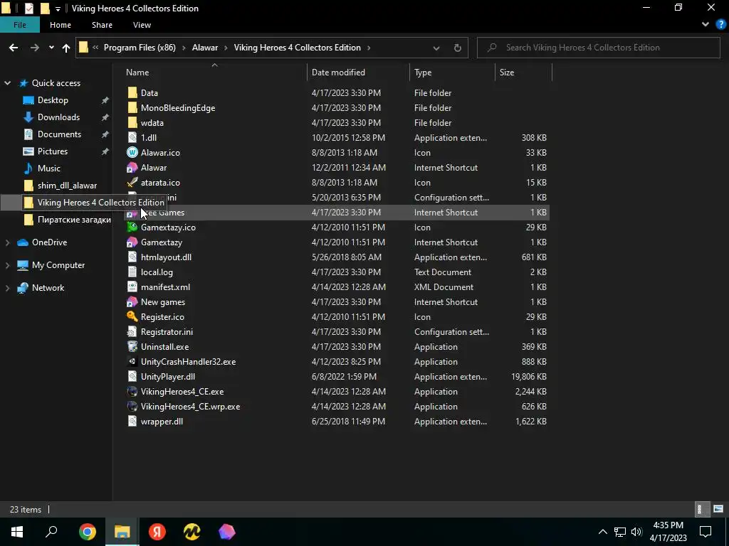The image size is (729, 546).
Task: Go to Alawar breadcrumb folder
Action: tap(205, 48)
